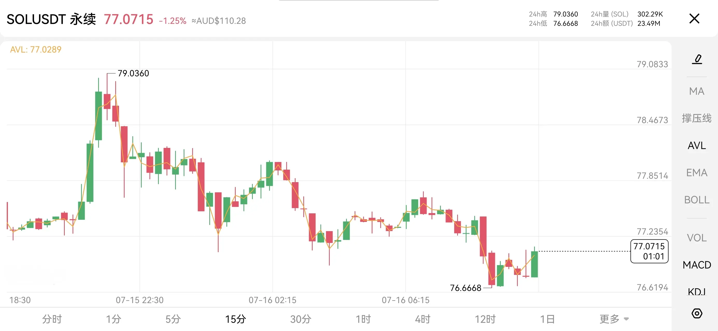The image size is (718, 331).
Task: Enable BOLL bands indicator
Action: [x=697, y=200]
